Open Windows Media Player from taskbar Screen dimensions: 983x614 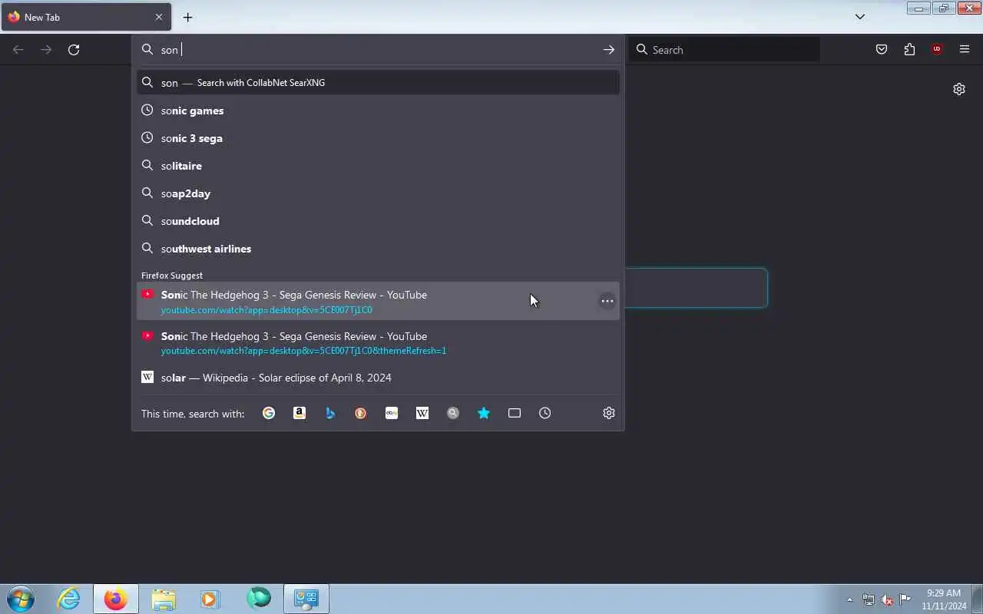(x=210, y=599)
